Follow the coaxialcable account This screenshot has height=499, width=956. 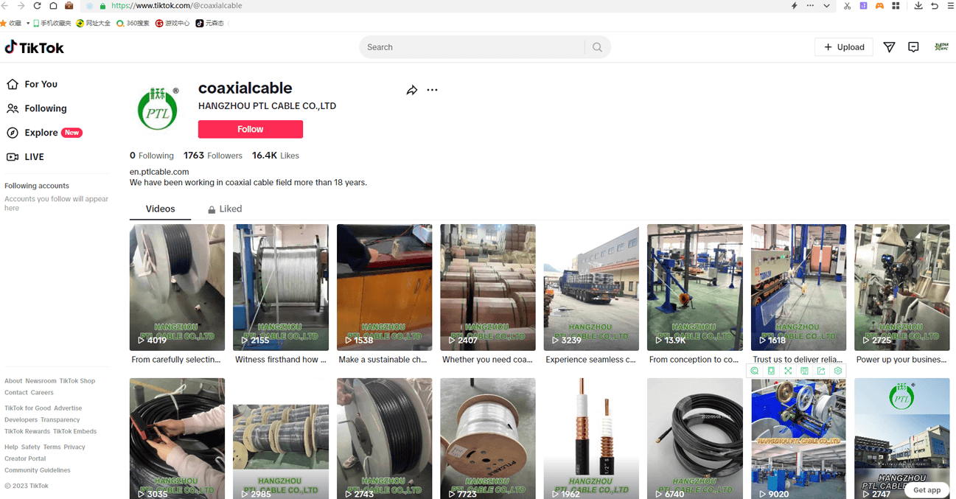pyautogui.click(x=251, y=129)
